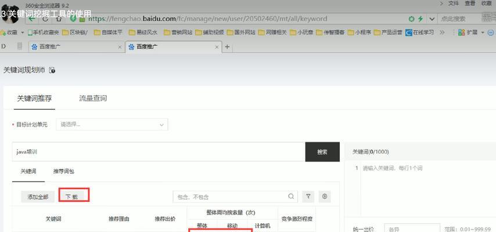Click the 360 browser avatar in the corner
The image size is (496, 232).
coord(9,14)
